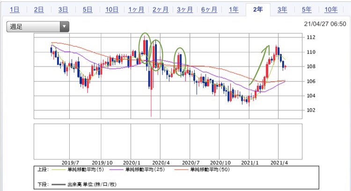Click the 出来高 単位 legend label
Viewport: 351px width, 191px height.
coord(92,184)
